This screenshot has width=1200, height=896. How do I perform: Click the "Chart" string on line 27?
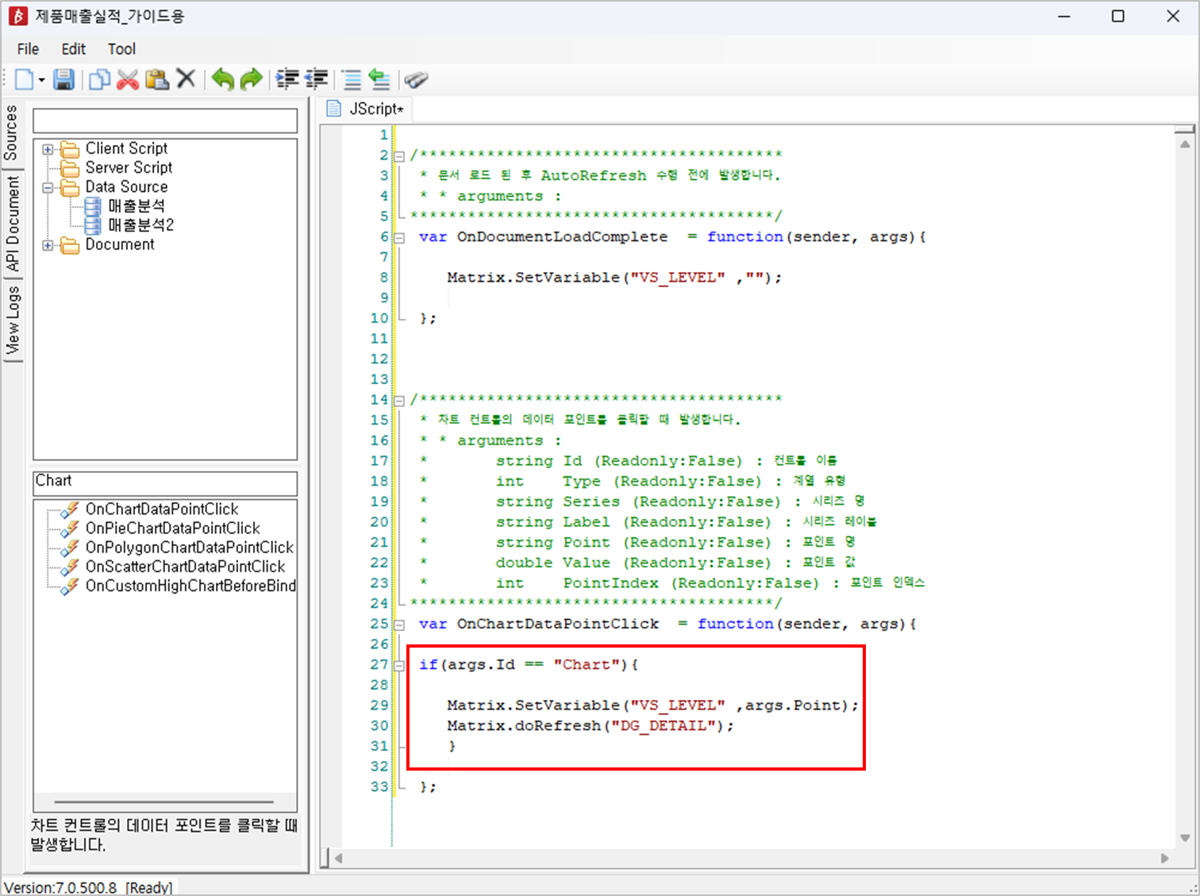click(586, 665)
